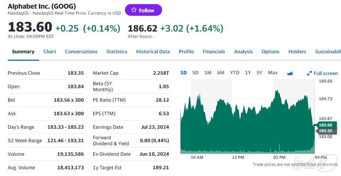Go to the Statistics tab
This screenshot has height=176, width=341.
(x=117, y=52)
